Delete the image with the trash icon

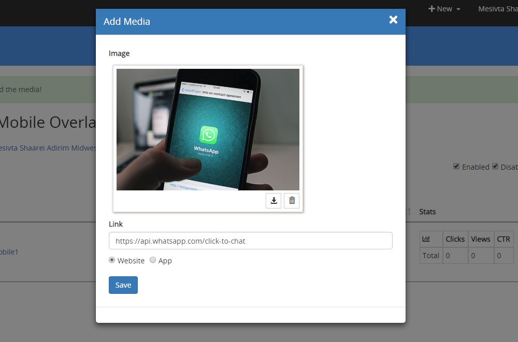292,201
